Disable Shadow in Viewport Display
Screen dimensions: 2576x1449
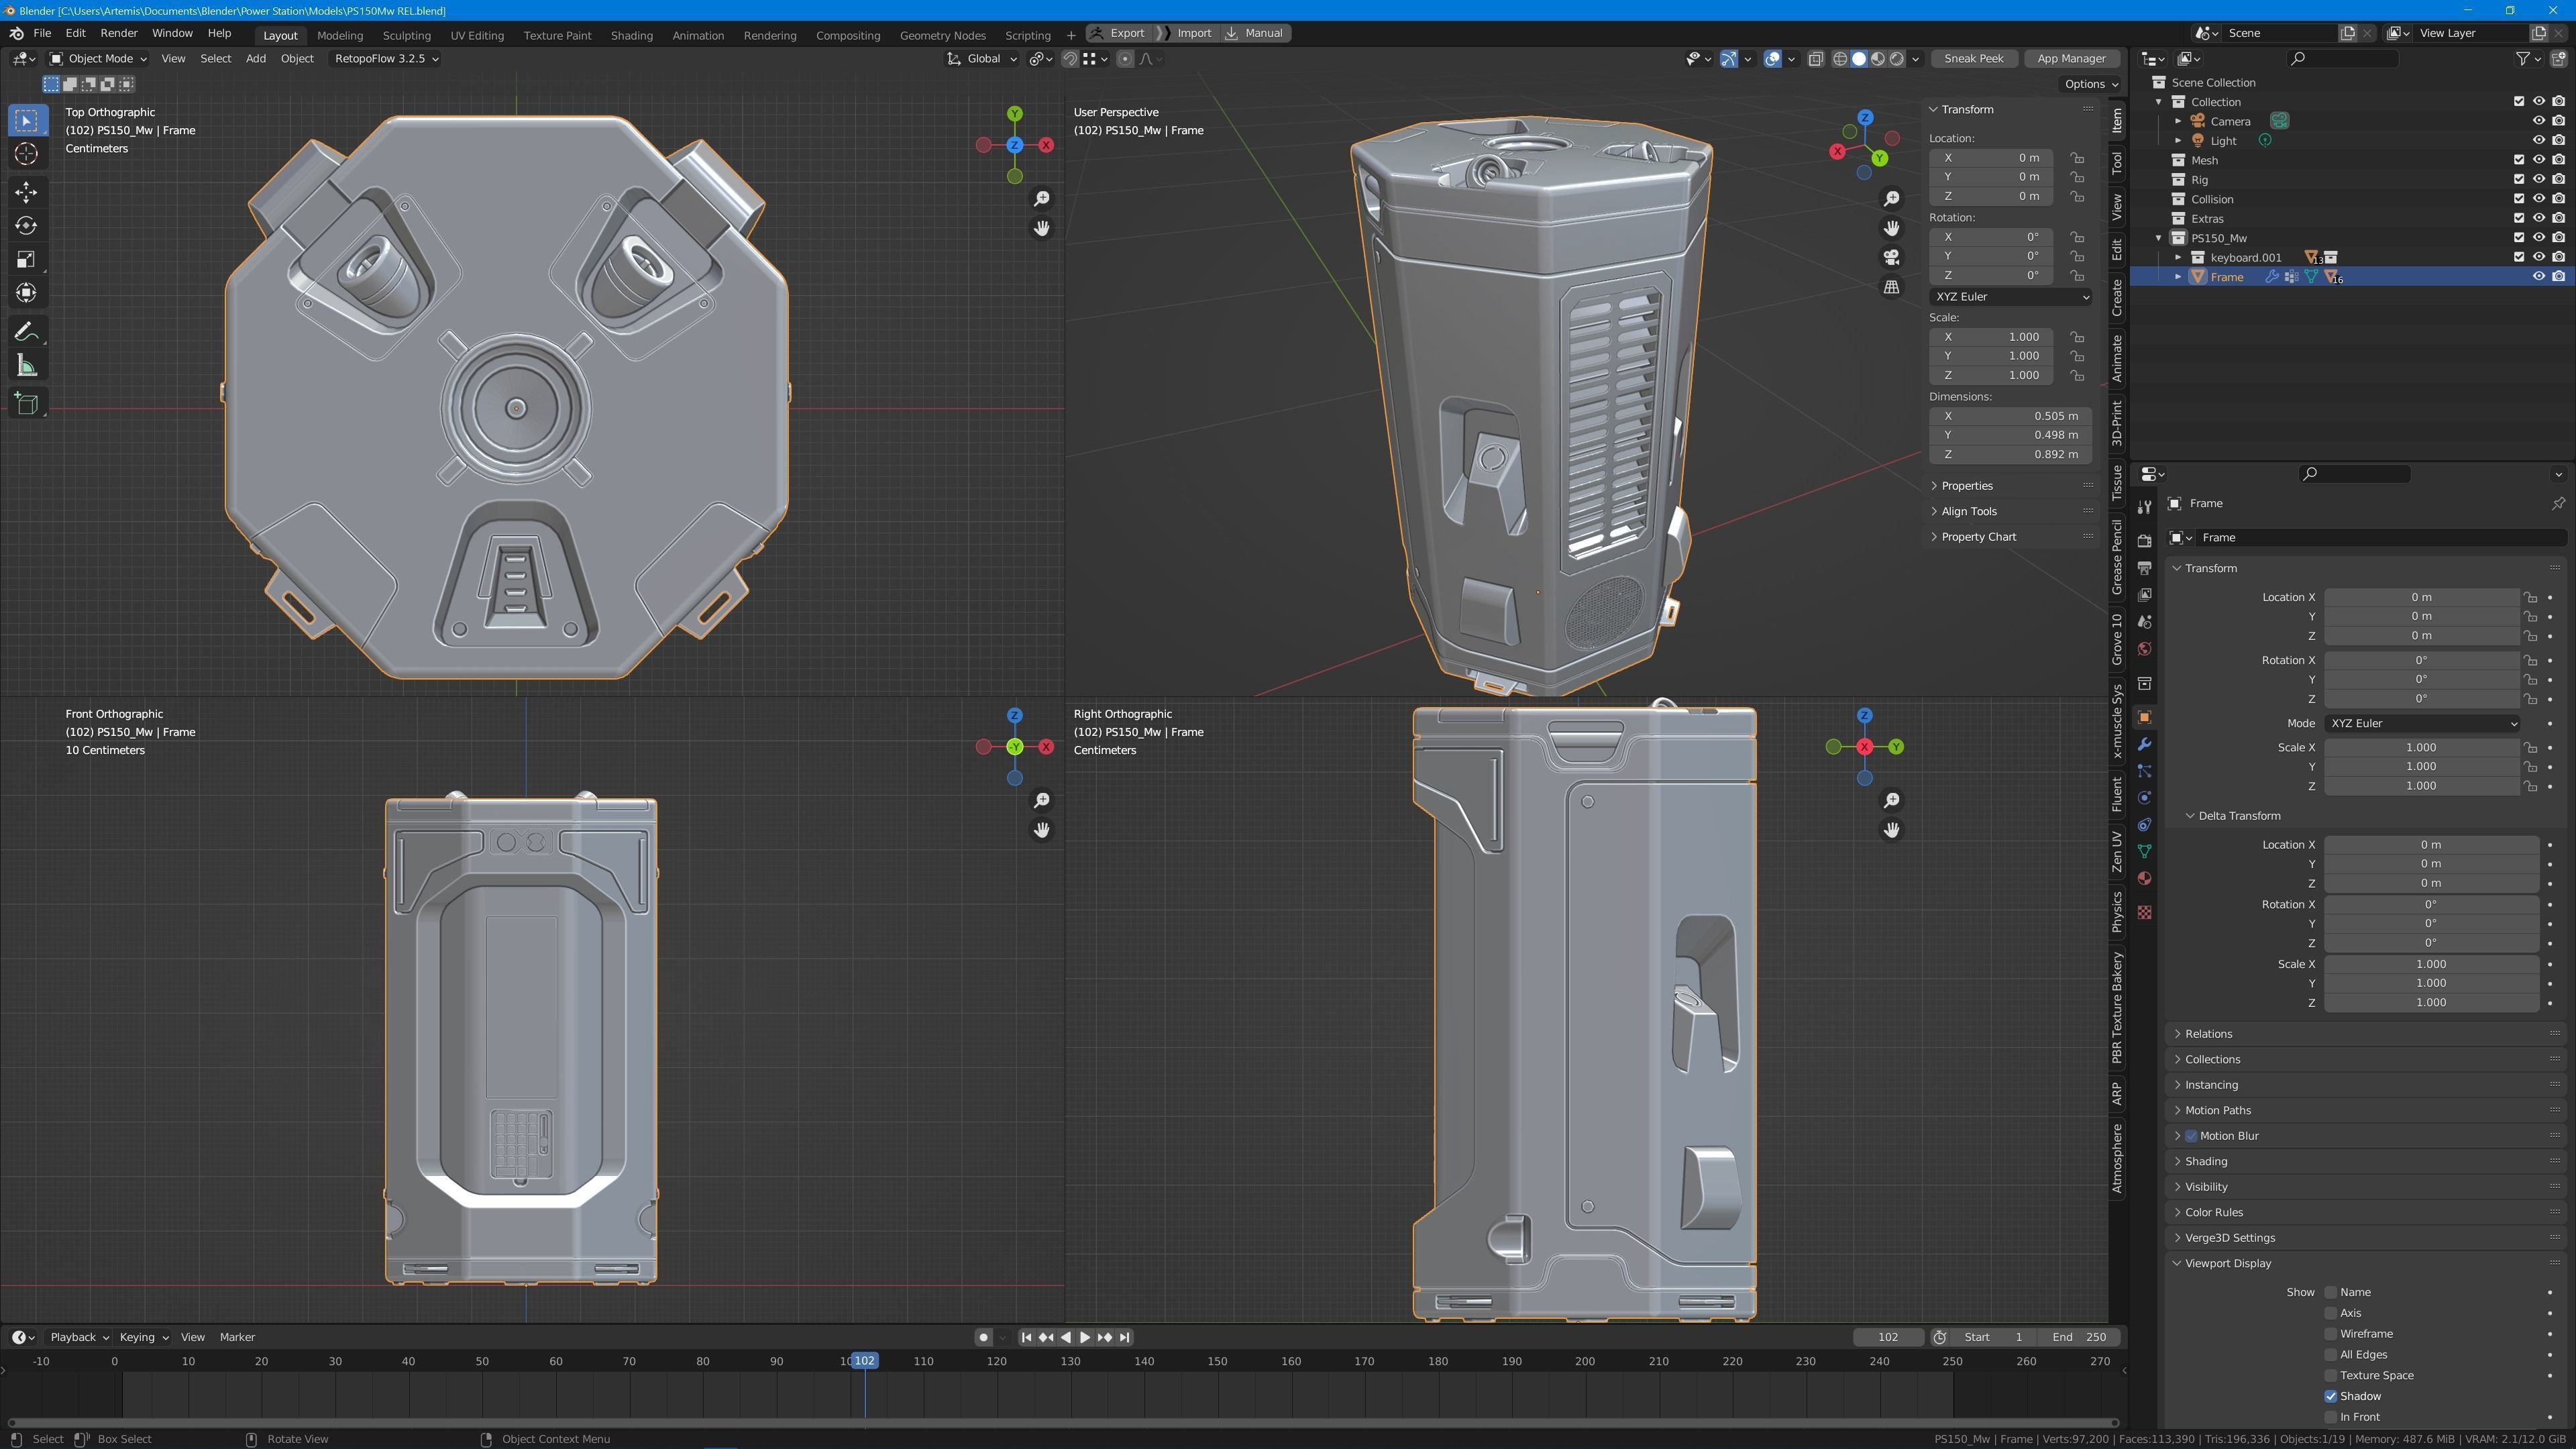(x=2331, y=1397)
